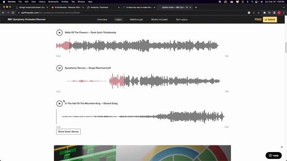
Task: Open the Apple menu
Action: coord(4,2)
